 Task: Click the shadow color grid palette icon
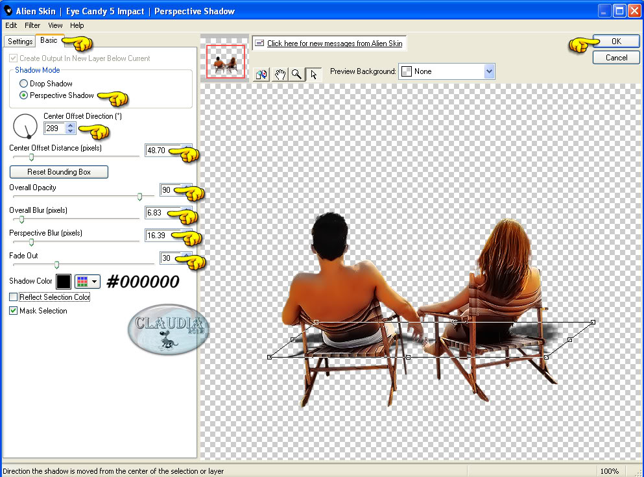(x=82, y=282)
